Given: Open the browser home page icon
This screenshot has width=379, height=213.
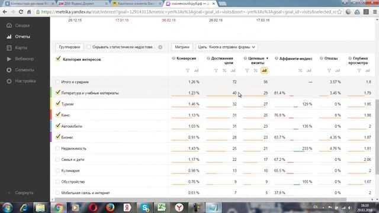Looking at the screenshot, I should click(29, 12).
